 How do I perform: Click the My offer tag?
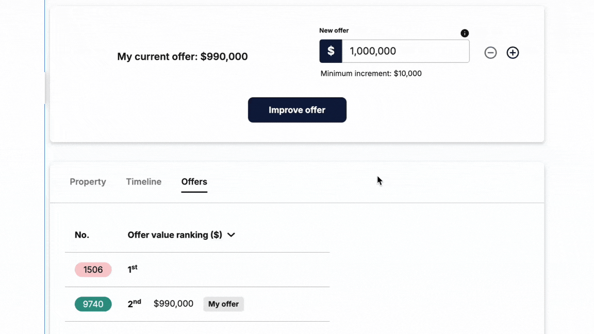tap(223, 304)
